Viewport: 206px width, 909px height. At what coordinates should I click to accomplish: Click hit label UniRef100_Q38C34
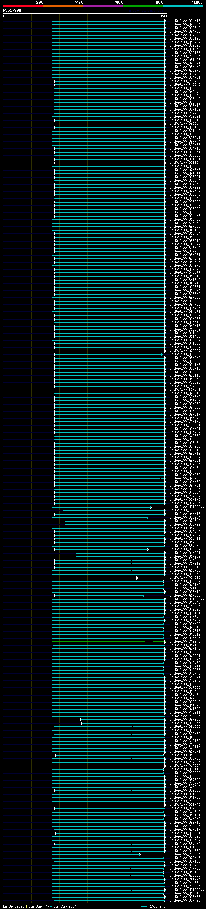(185, 581)
